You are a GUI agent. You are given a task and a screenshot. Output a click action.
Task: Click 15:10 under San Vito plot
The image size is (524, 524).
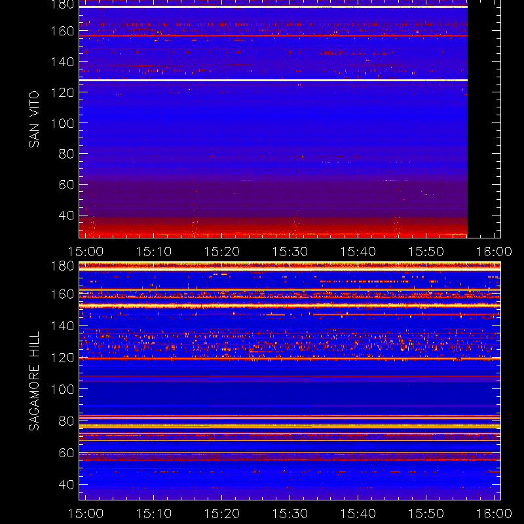coord(154,252)
